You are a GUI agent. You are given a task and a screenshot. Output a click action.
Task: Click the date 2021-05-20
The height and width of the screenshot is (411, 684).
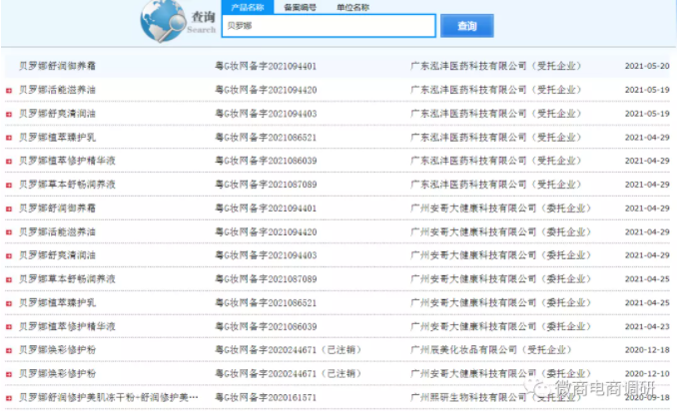coord(647,66)
